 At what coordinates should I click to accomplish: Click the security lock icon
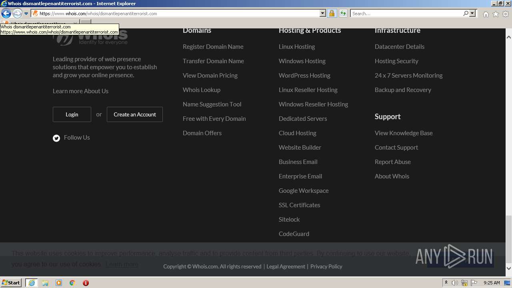[332, 14]
